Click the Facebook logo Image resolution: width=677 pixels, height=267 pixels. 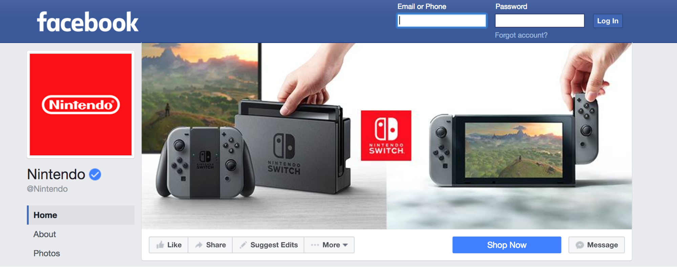pos(88,22)
